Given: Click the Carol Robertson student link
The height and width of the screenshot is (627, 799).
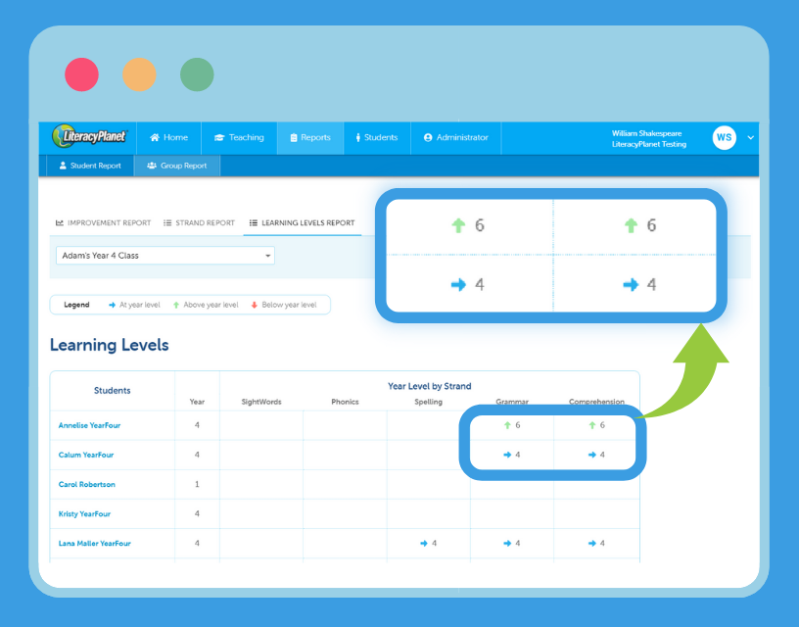Looking at the screenshot, I should (x=86, y=484).
